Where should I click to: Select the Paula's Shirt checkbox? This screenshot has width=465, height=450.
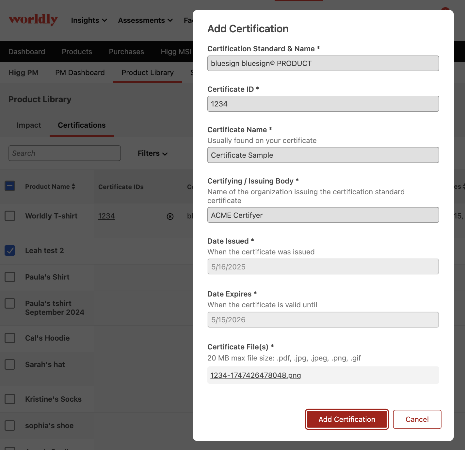tap(10, 277)
